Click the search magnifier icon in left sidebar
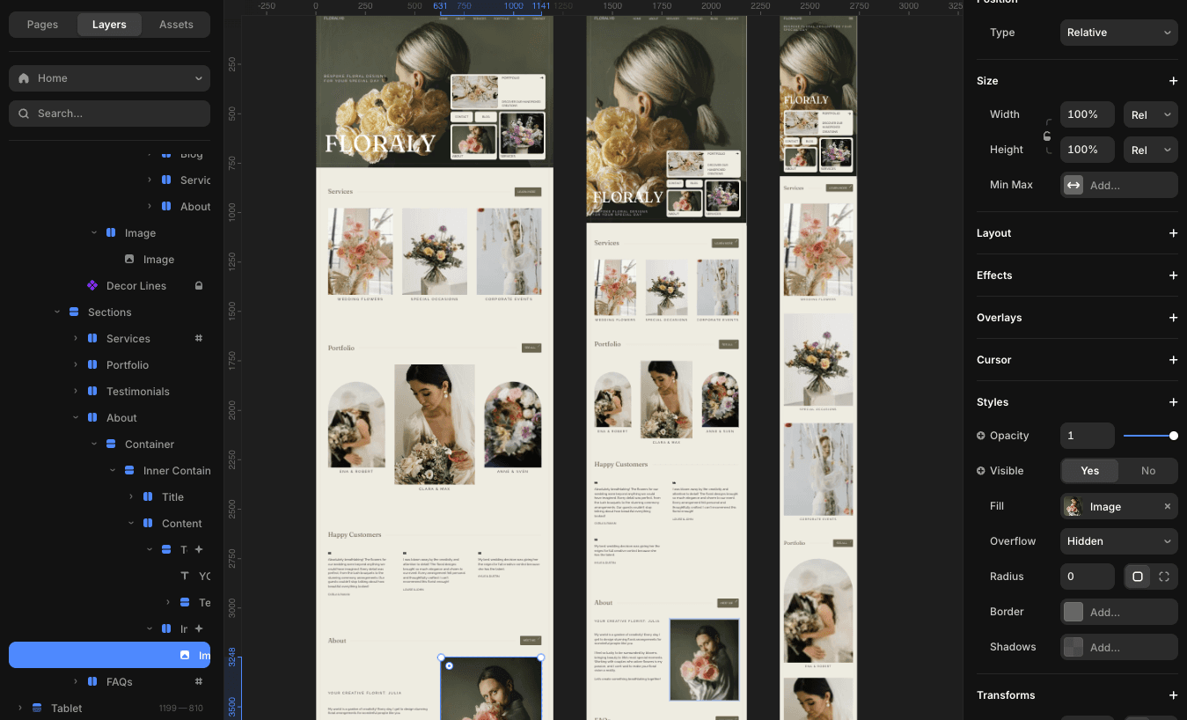1187x720 pixels. (x=23, y=113)
